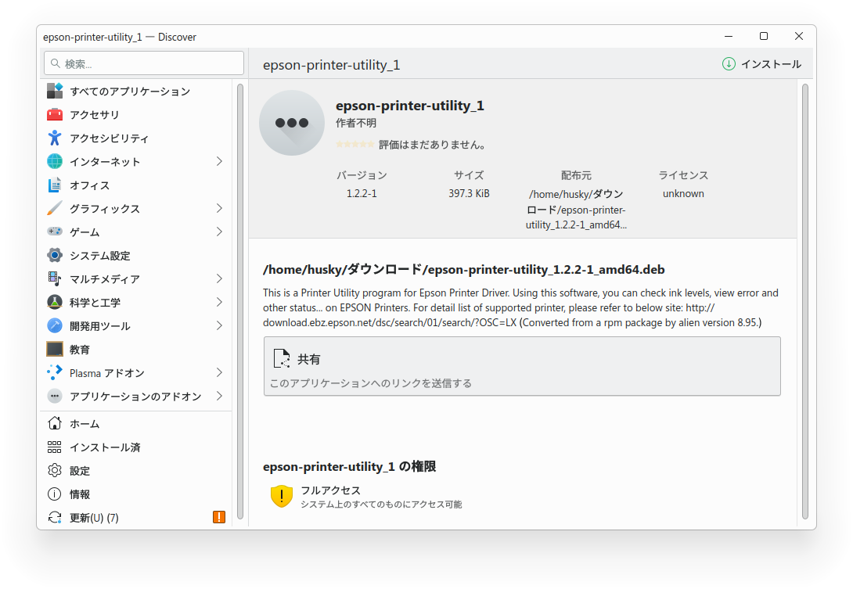Click the Office (オフィス) document icon

(55, 185)
